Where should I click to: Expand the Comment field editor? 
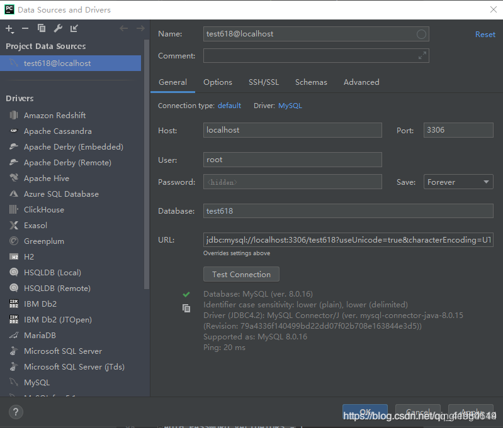pos(422,56)
